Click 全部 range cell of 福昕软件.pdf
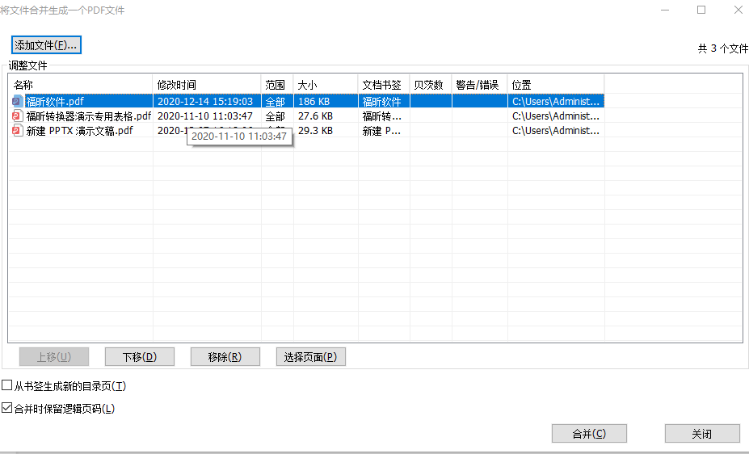The height and width of the screenshot is (454, 749). tap(276, 101)
